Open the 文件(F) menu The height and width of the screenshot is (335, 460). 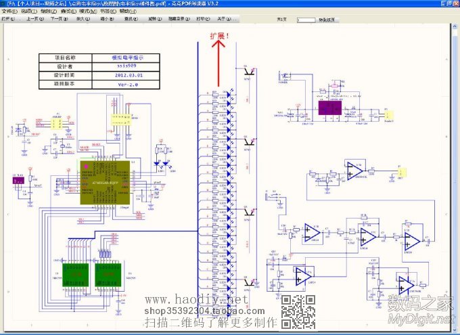9,12
